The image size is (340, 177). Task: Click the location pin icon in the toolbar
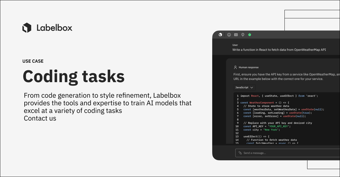tap(243, 34)
